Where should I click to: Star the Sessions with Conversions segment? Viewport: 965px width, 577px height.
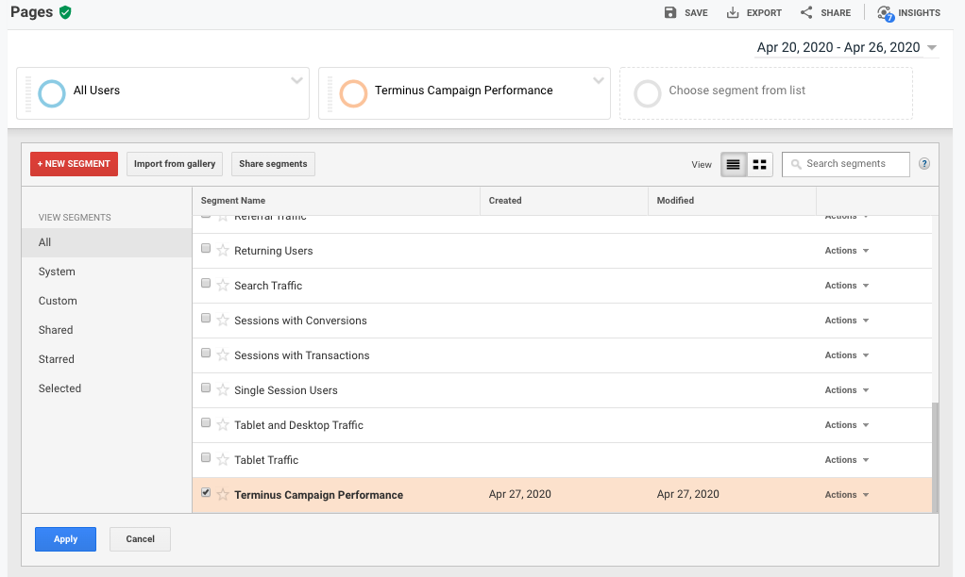[223, 321]
